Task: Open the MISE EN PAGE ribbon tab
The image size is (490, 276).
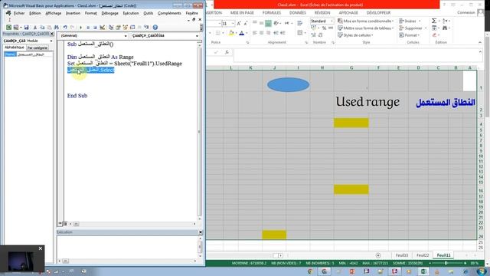Action: (x=242, y=13)
